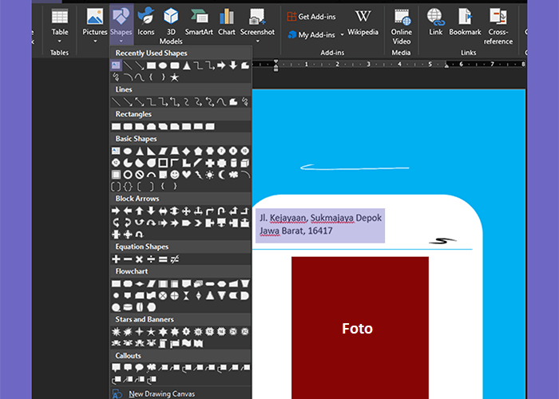Choose the double bracket in Basic Shapes
The height and width of the screenshot is (399, 559).
coord(116,186)
